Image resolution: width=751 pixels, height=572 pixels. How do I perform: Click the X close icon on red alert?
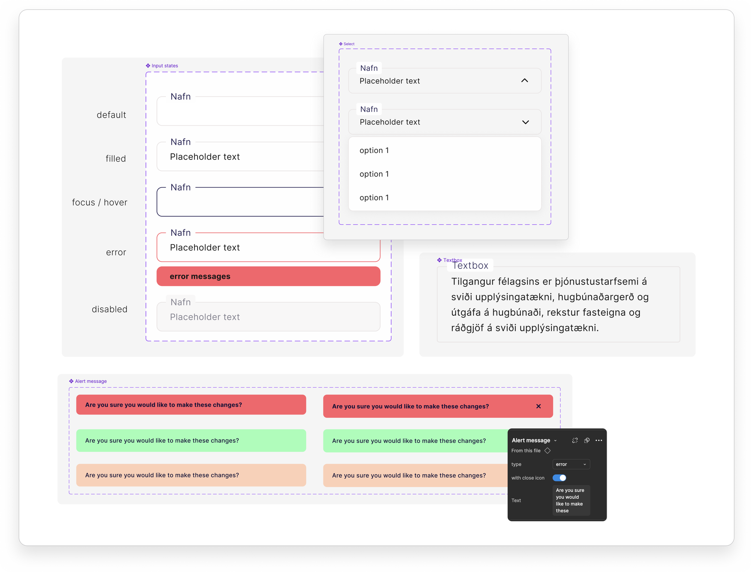click(x=538, y=406)
